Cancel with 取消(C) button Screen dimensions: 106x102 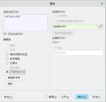pos(96,97)
